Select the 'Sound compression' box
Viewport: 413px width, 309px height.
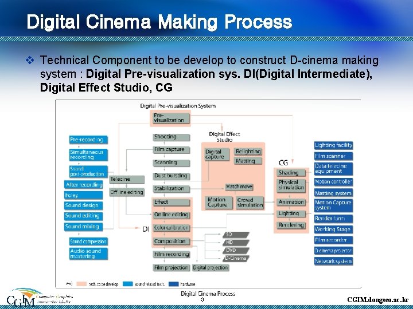coord(88,241)
